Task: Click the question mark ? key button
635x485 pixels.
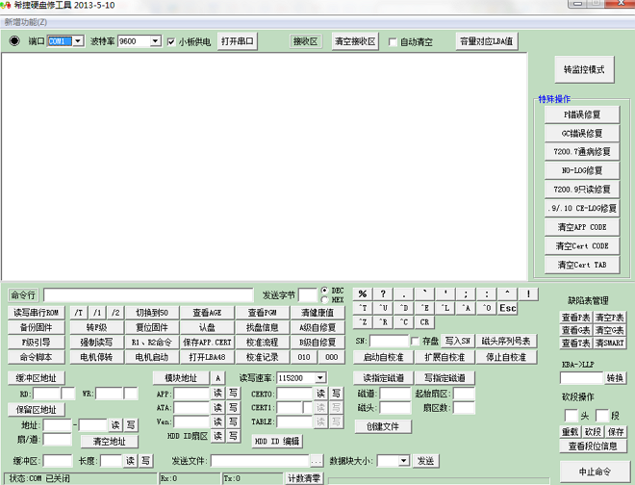Action: [x=383, y=294]
